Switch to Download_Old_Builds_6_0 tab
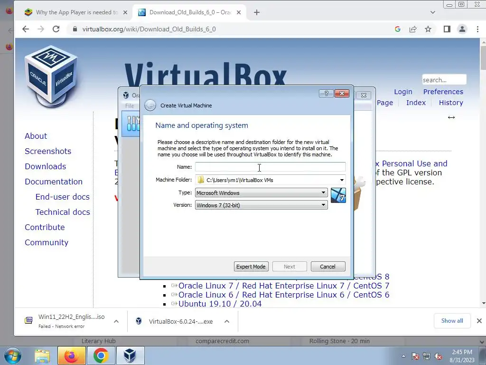486x365 pixels. (x=190, y=12)
